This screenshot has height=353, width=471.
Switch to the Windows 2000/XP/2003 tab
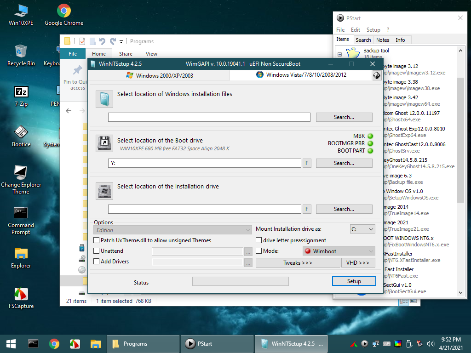(160, 75)
